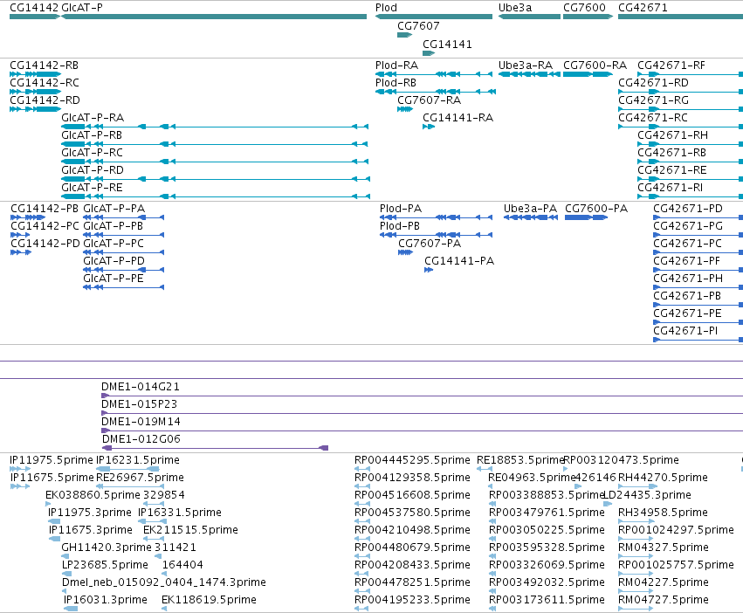Click the CG42671-PD protein label
The height and width of the screenshot is (613, 743).
[x=688, y=209]
